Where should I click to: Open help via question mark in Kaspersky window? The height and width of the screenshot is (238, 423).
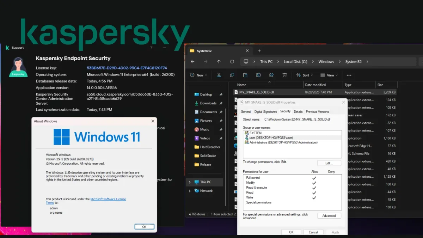152,47
